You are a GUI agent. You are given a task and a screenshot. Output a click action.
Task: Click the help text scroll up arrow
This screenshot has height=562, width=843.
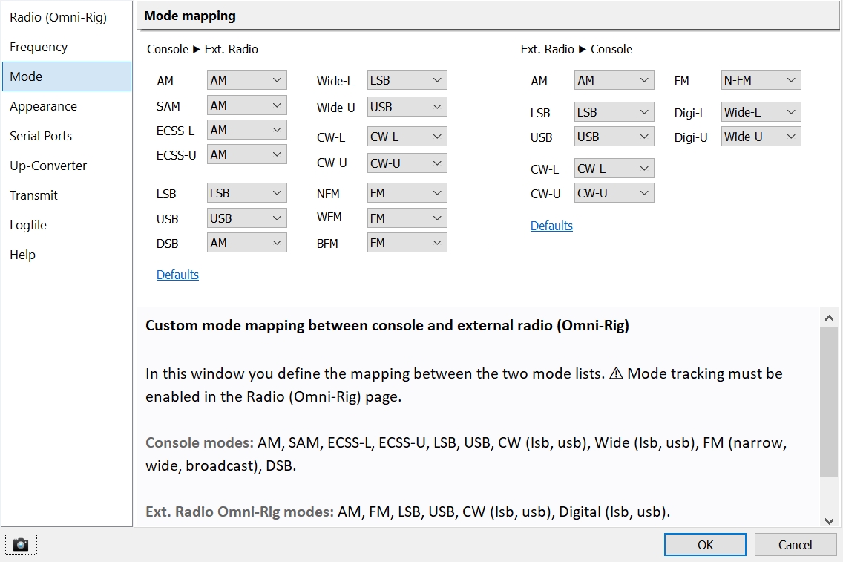click(829, 318)
